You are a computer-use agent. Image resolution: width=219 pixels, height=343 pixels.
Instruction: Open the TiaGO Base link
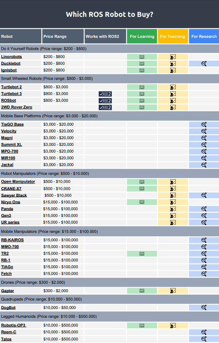click(12, 124)
